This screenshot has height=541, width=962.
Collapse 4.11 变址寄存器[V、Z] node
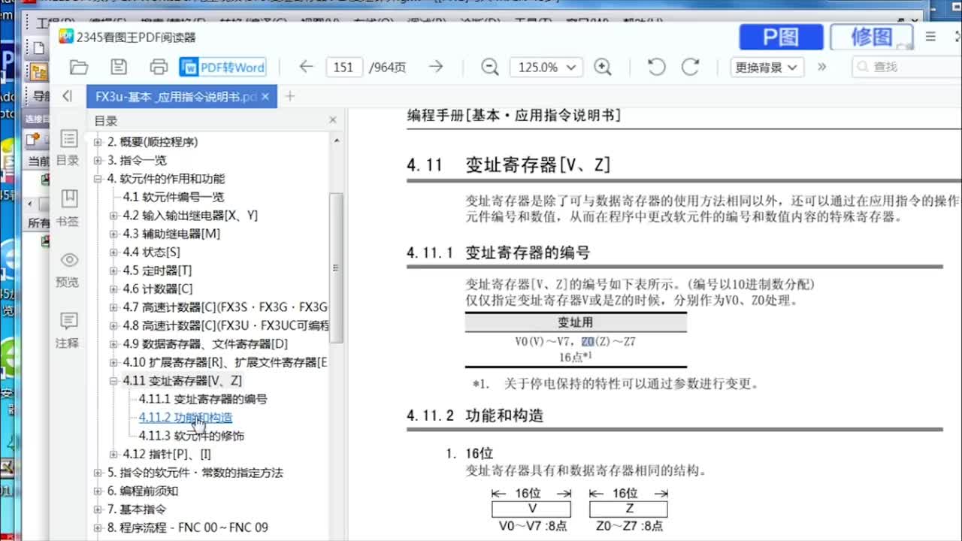click(114, 381)
